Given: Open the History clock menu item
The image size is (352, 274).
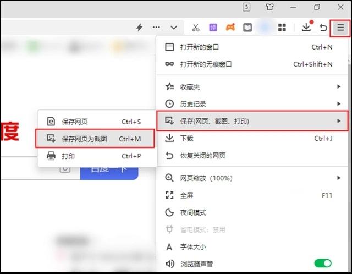Looking at the screenshot, I should coord(252,104).
